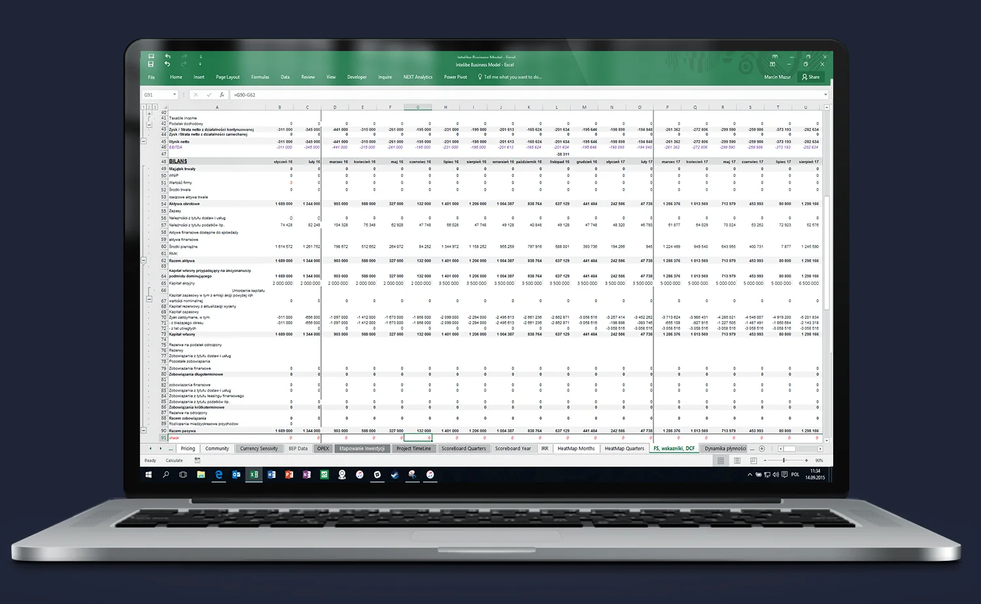Switch to the HeatMap Months sheet
This screenshot has height=604, width=981.
576,448
